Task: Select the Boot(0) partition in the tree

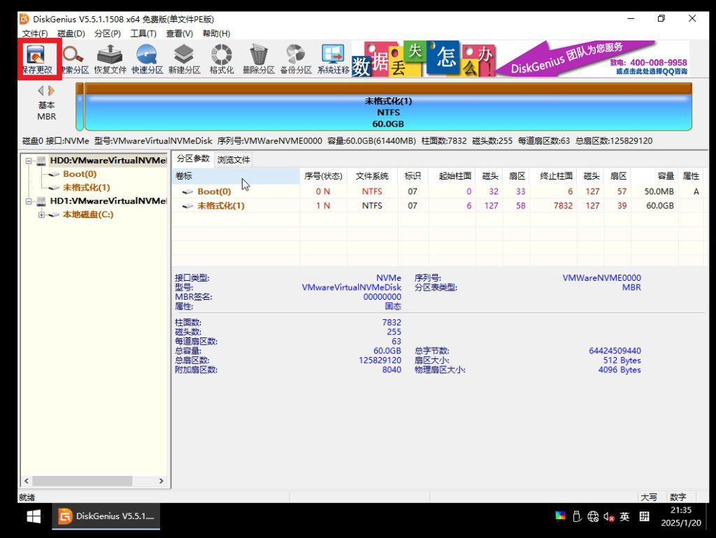Action: (79, 174)
